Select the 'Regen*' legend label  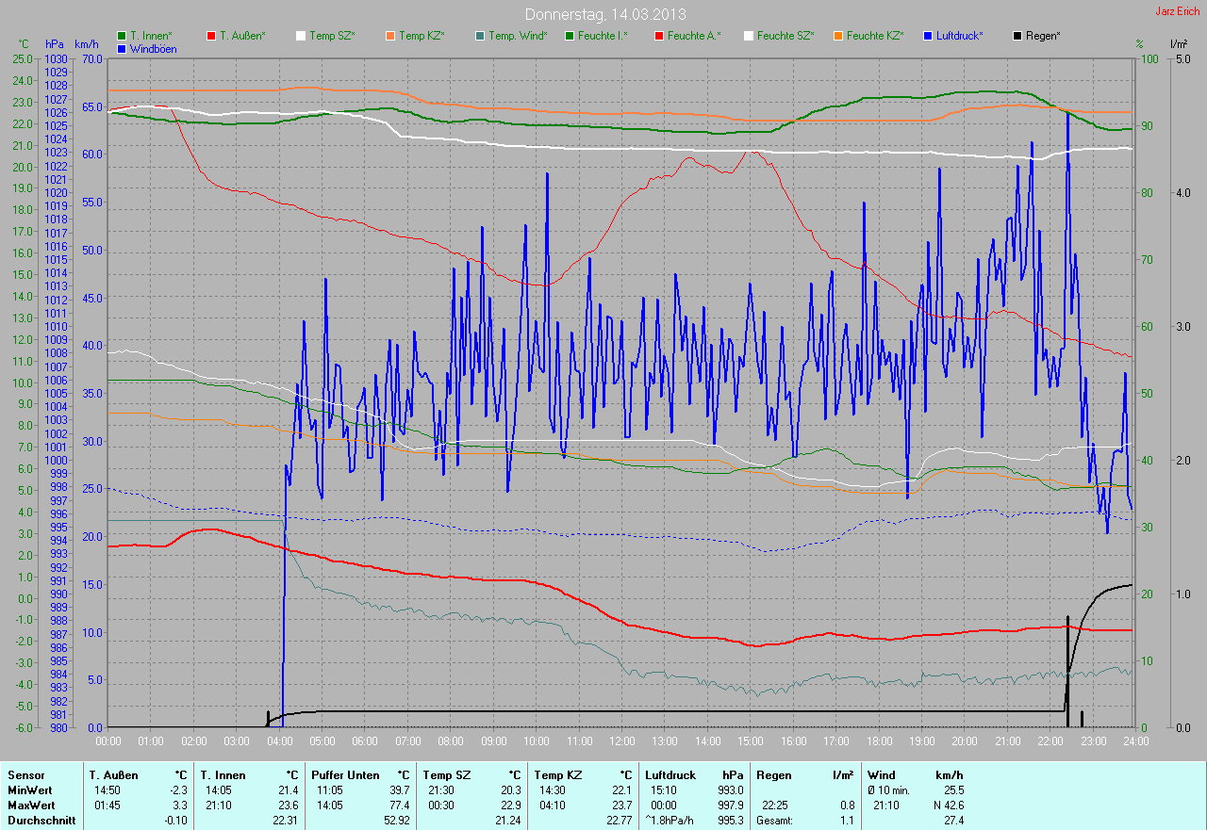click(1043, 36)
